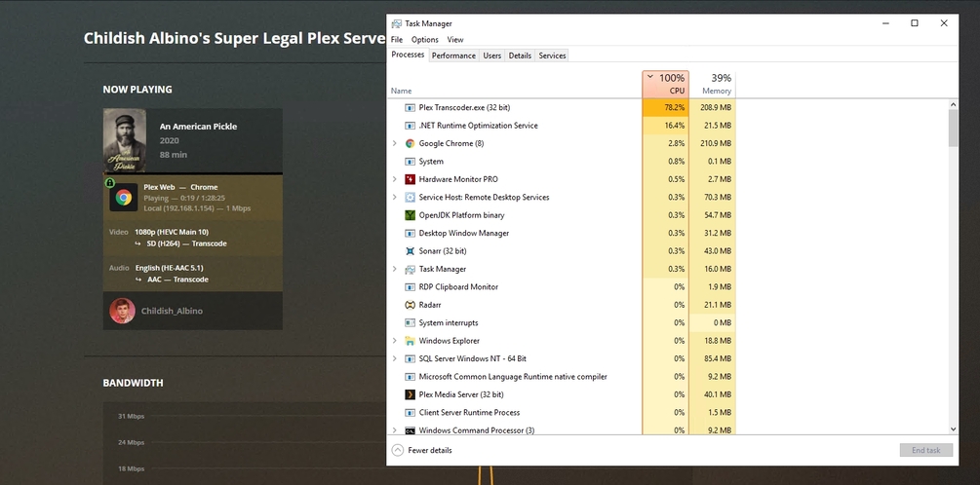Click the 85.4 MB memory value for SQL Server
980x485 pixels.
(719, 359)
